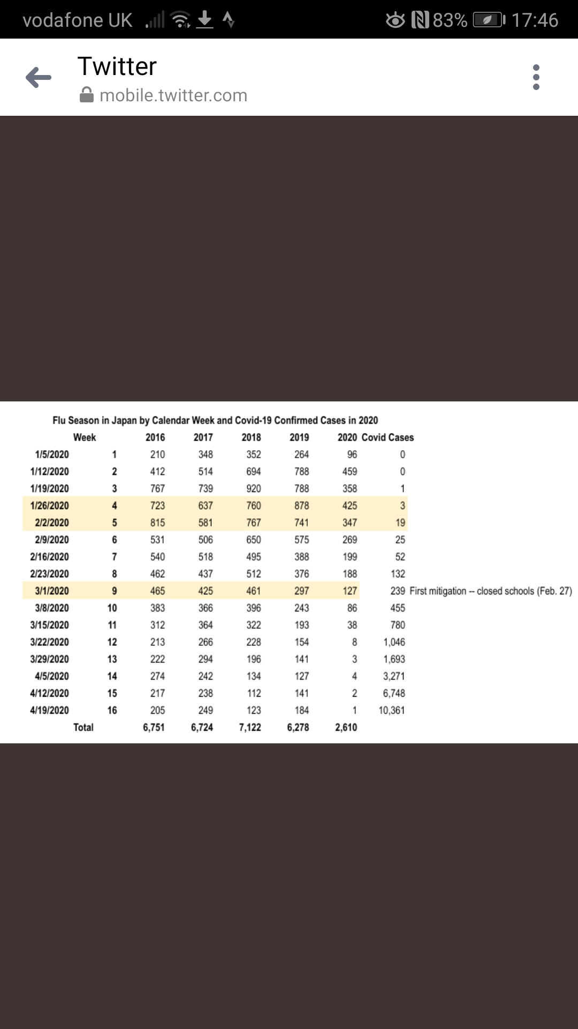Tap the eye comfort status icon
The width and height of the screenshot is (578, 1029).
coord(396,20)
